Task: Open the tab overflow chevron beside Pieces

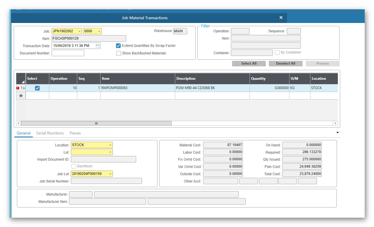Action: point(337,132)
